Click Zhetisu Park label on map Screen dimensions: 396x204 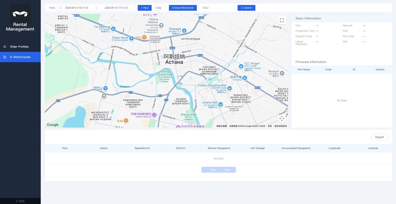pyautogui.click(x=189, y=115)
